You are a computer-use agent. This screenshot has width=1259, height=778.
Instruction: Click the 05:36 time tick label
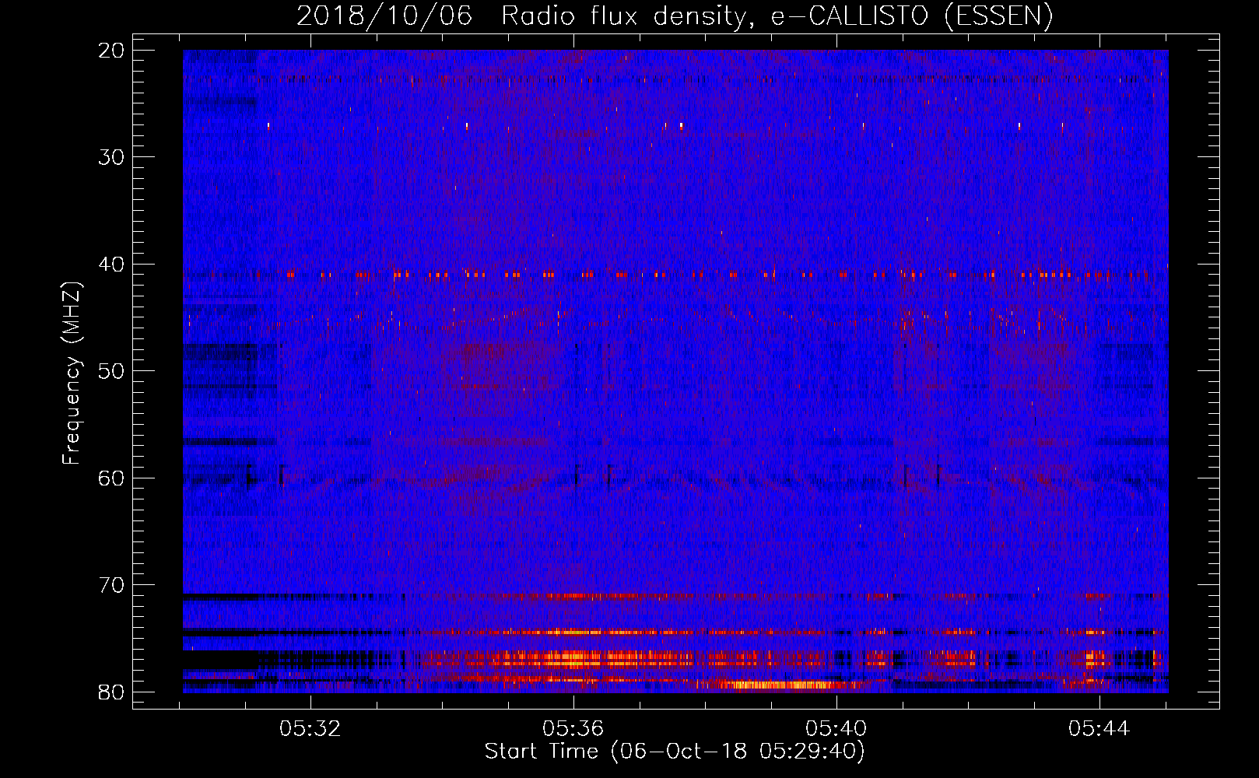[573, 729]
